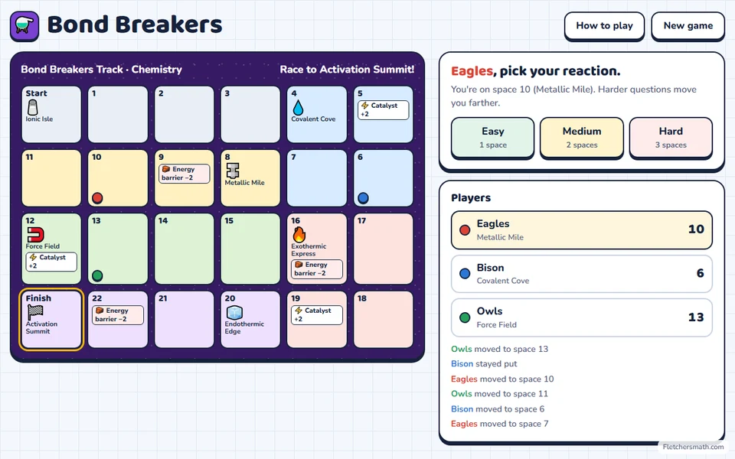735x459 pixels.
Task: Click the Owls score value 13
Action: pos(696,317)
